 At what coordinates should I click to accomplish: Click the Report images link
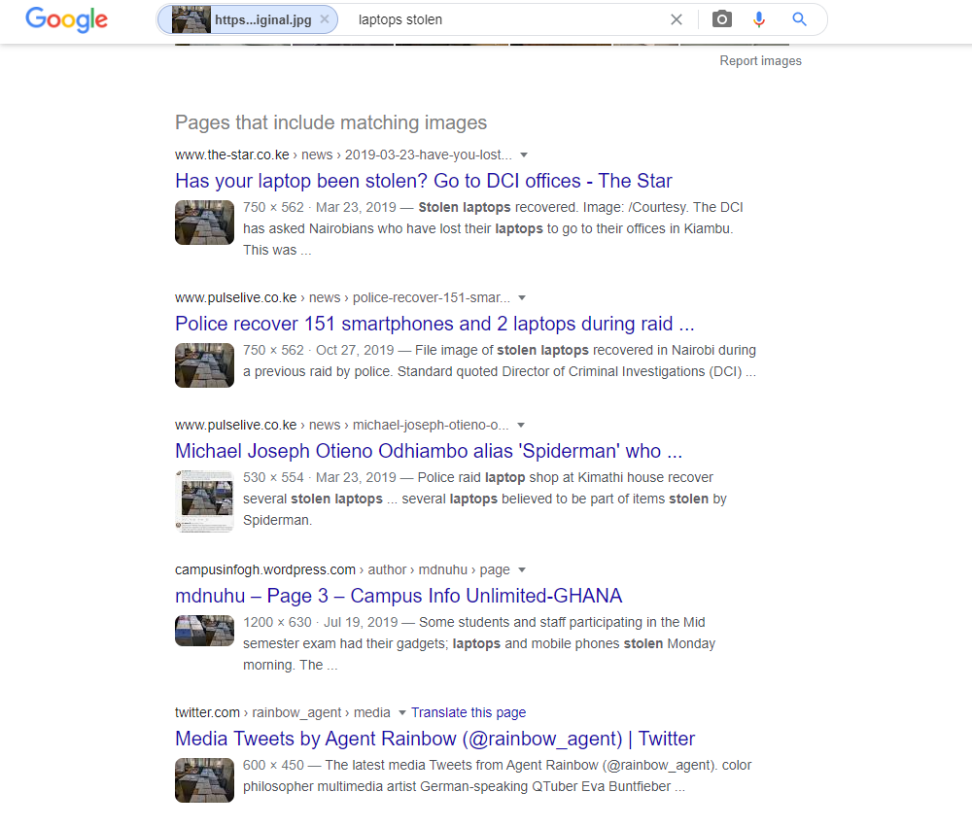[760, 60]
